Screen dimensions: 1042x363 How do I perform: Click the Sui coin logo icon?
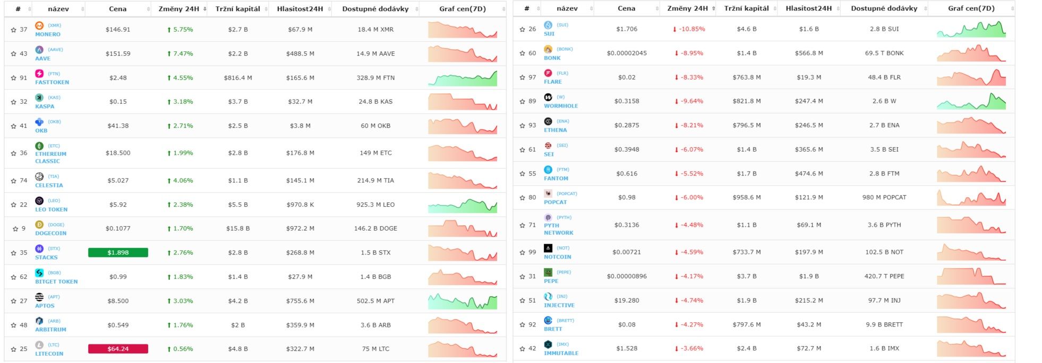pos(548,25)
